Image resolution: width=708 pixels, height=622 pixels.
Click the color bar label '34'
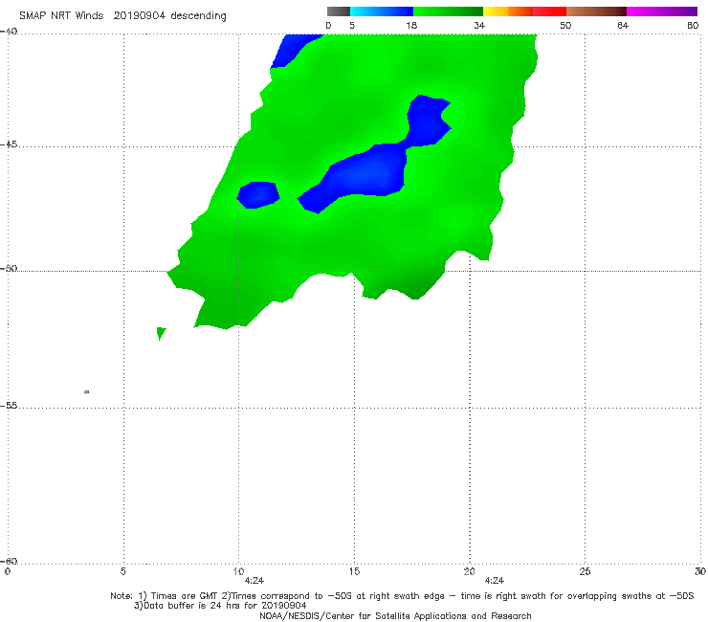point(479,26)
